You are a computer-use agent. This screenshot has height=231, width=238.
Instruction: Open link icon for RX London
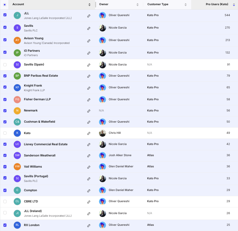(x=89, y=226)
